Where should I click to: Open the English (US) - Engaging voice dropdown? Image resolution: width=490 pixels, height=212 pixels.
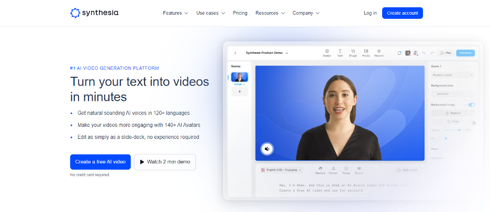click(281, 170)
